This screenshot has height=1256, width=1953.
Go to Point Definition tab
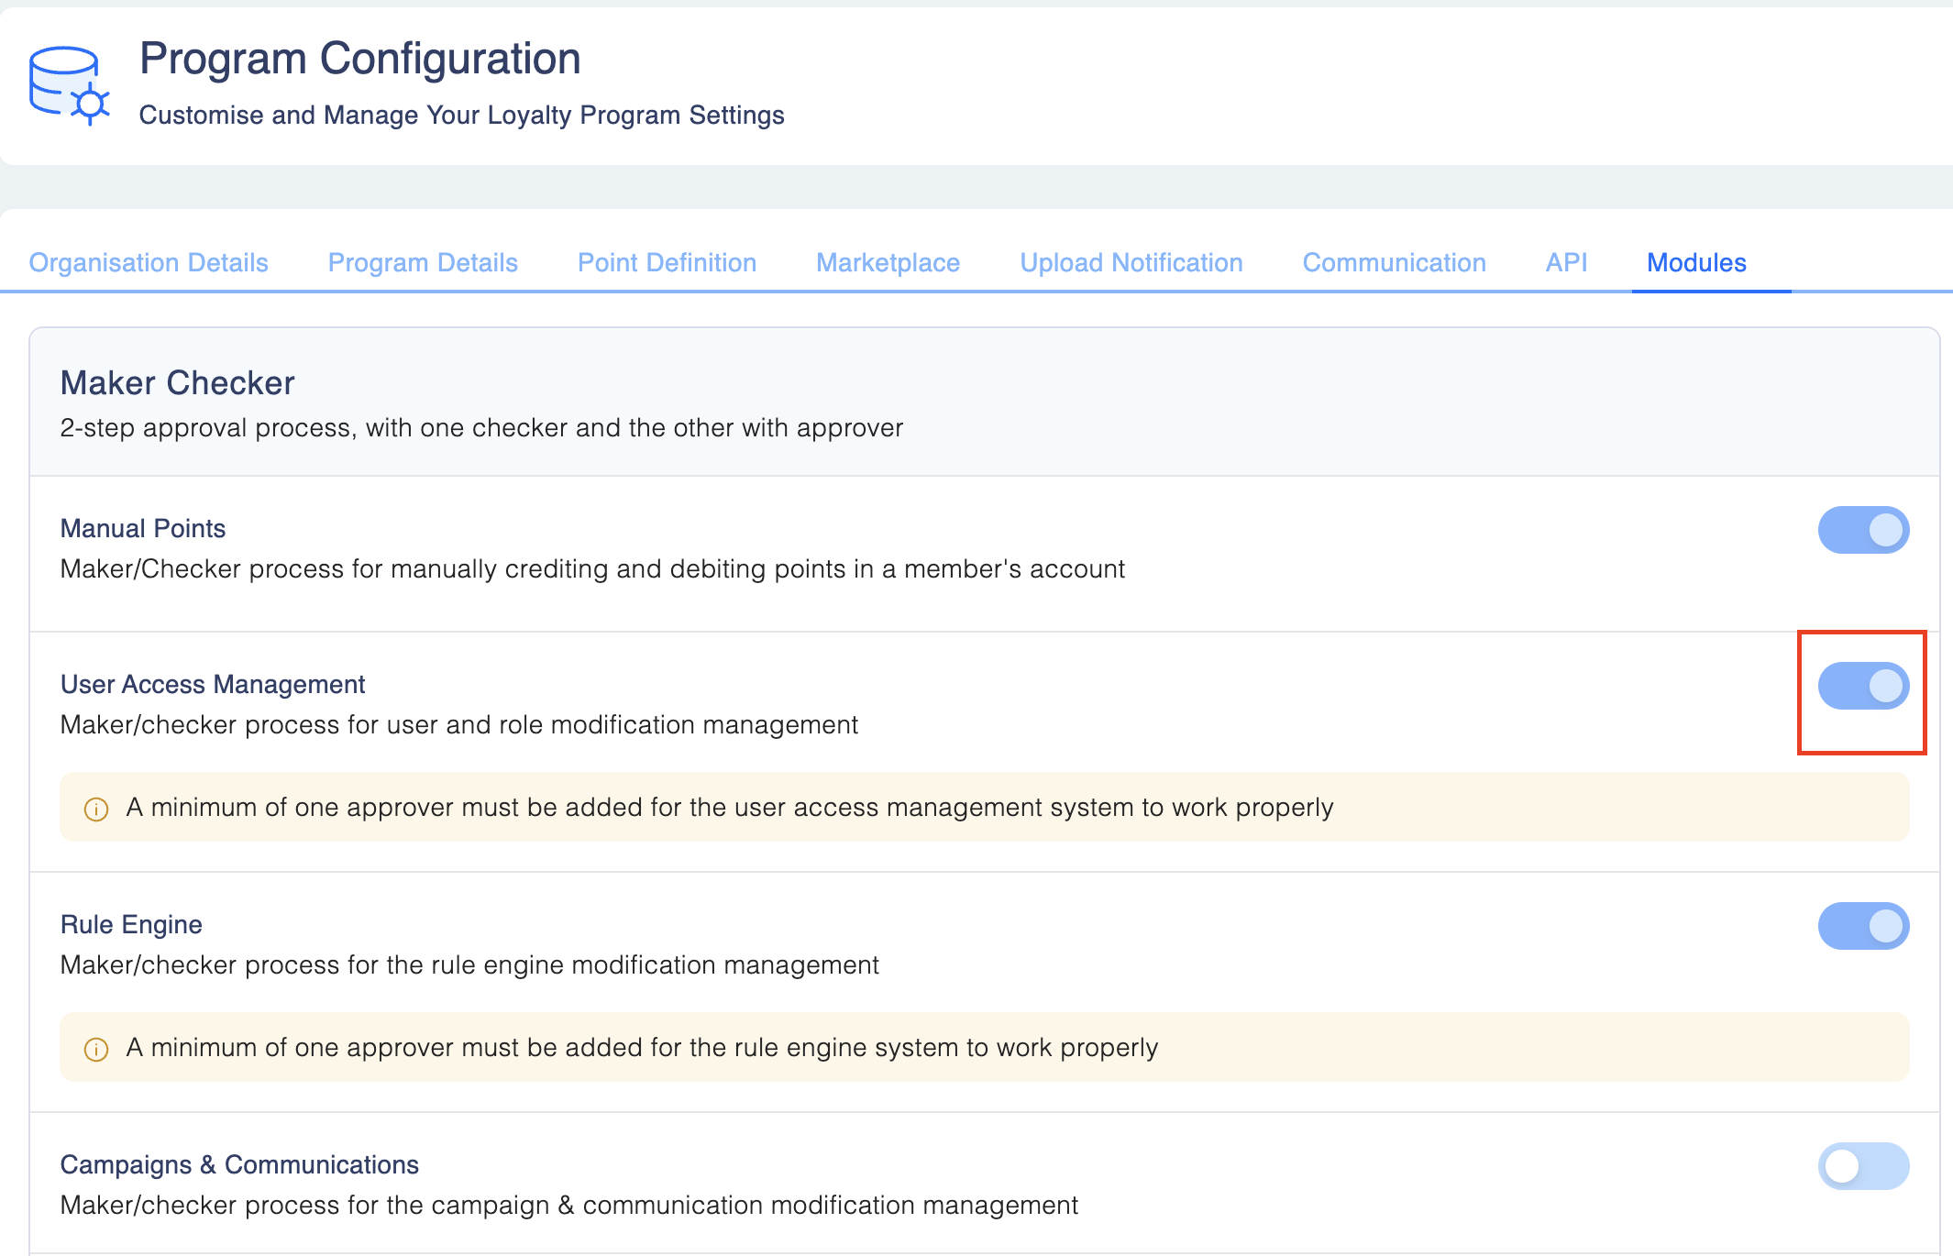667,263
